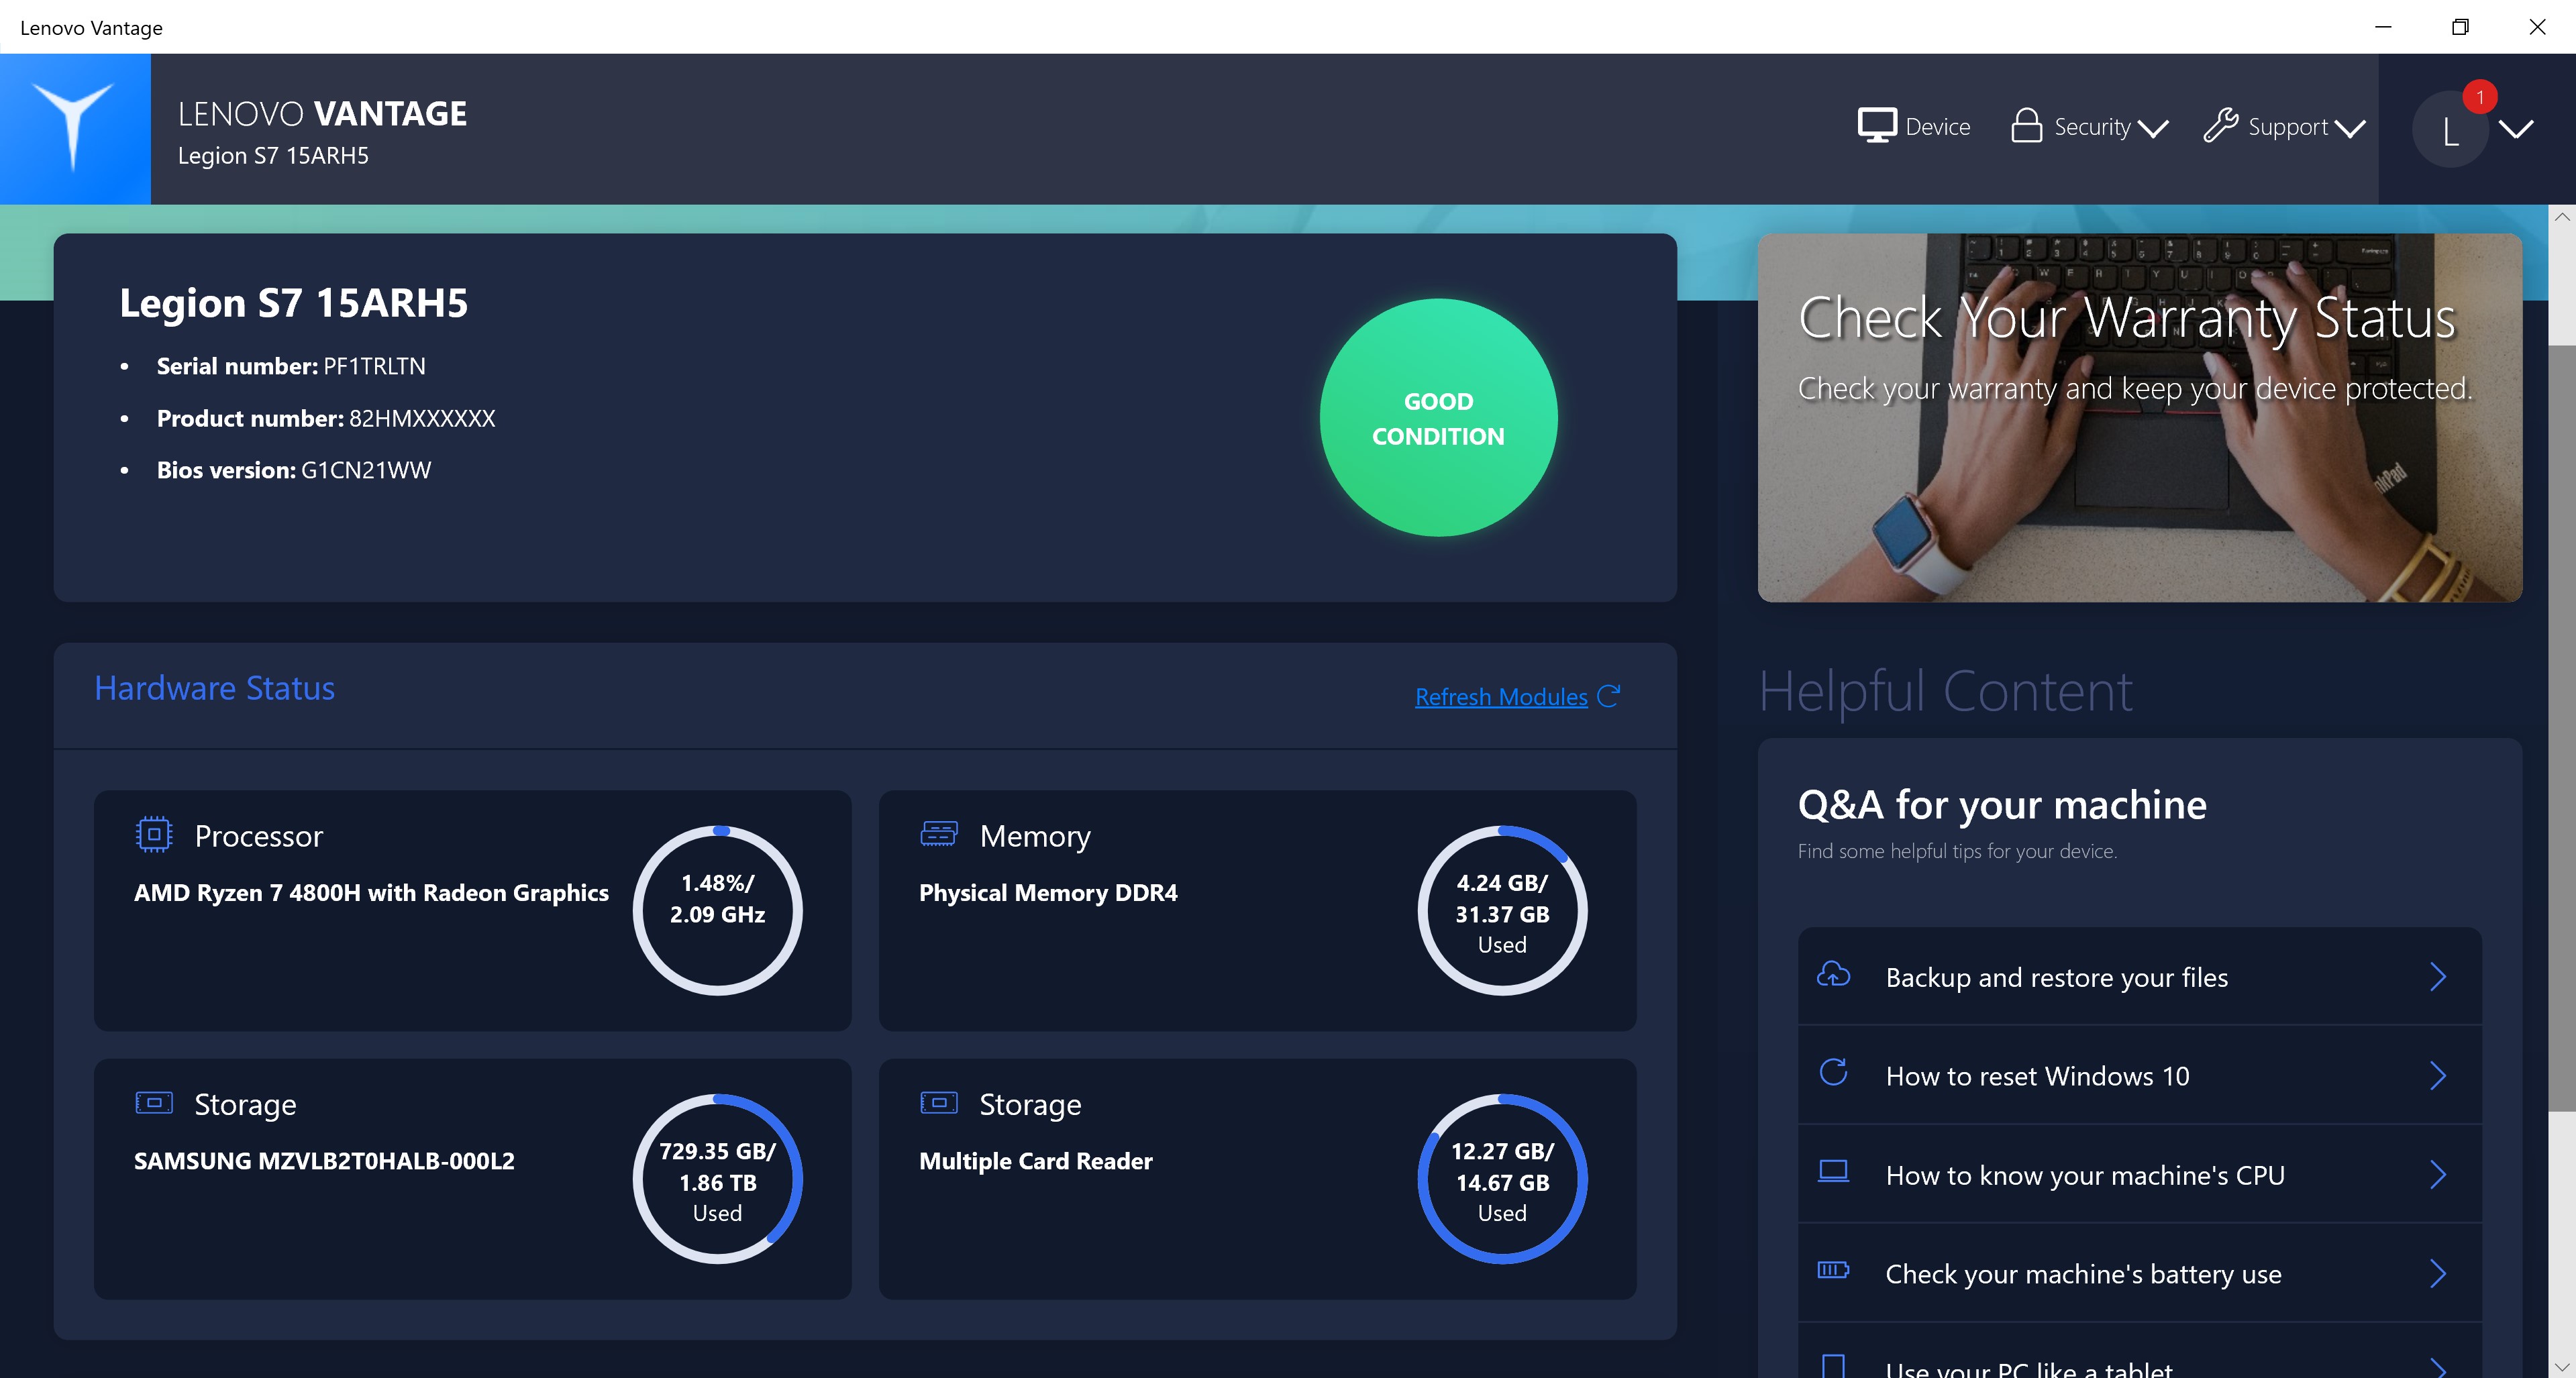Expand the Support dropdown arrow
The height and width of the screenshot is (1378, 2576).
pyautogui.click(x=2350, y=128)
